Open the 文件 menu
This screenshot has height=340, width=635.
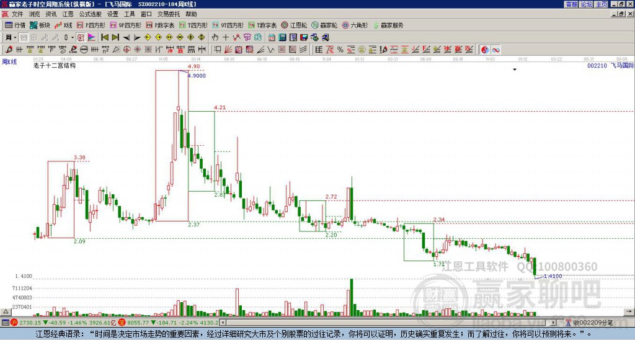click(17, 14)
